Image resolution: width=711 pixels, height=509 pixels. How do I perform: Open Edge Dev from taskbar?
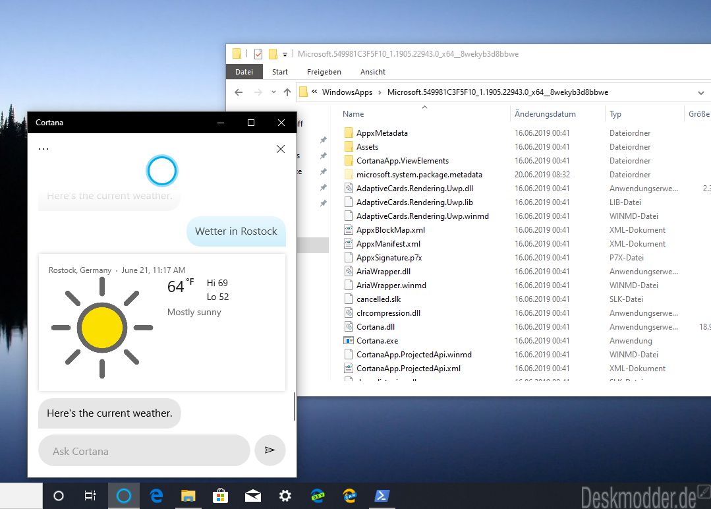318,496
